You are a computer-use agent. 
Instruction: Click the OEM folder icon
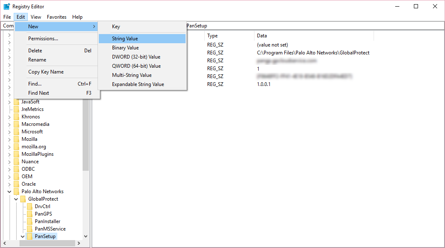(x=17, y=177)
